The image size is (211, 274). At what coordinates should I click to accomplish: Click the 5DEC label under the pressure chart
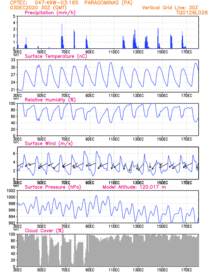41,226
